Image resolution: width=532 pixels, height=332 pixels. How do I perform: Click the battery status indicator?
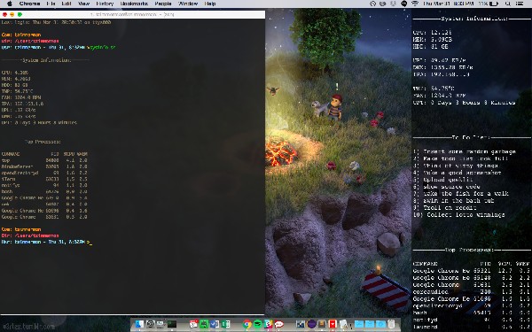[489, 4]
